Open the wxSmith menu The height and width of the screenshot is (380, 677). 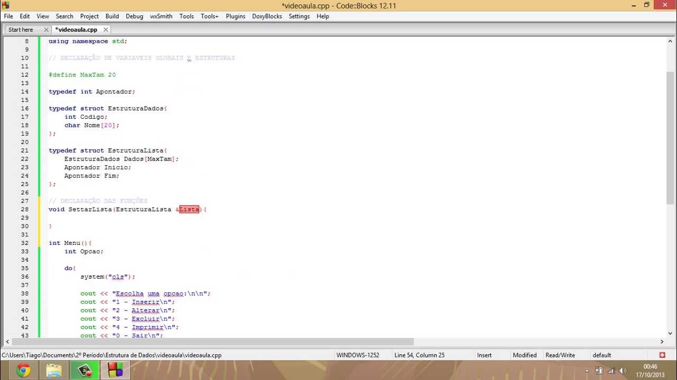click(x=161, y=16)
